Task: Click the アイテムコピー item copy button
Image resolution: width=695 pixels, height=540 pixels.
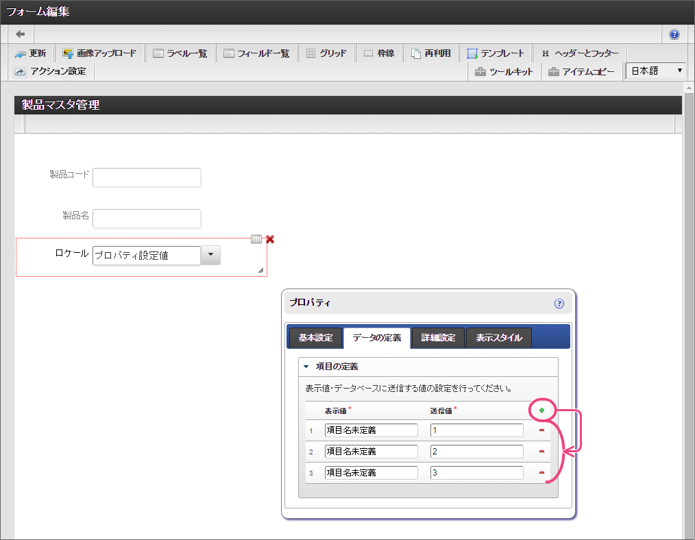Action: (x=581, y=72)
